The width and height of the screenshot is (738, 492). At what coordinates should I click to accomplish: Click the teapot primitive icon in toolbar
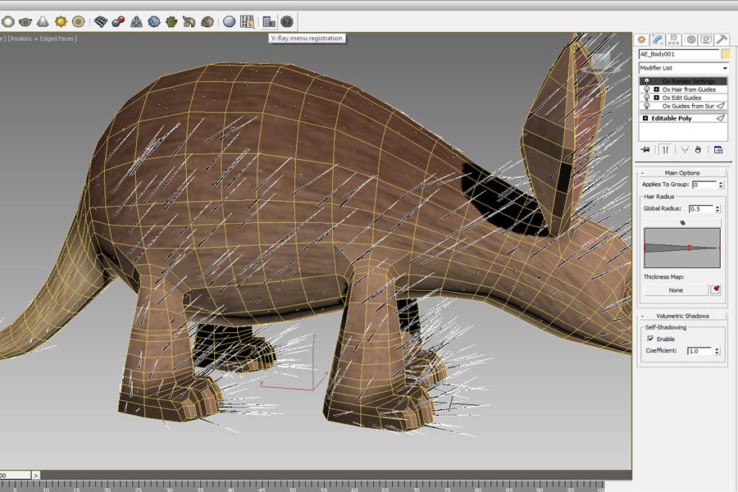point(25,21)
